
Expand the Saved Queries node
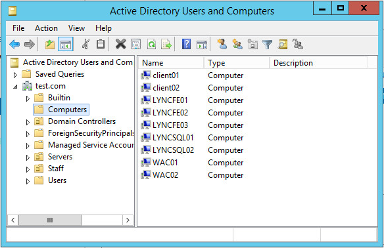tap(15, 75)
